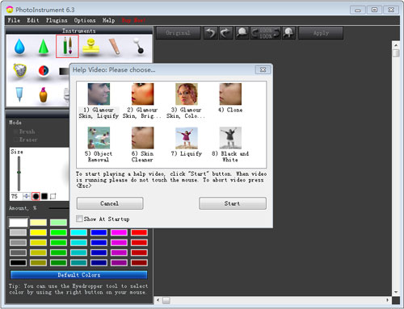This screenshot has width=404, height=309.
Task: Select the orange perfume bottle instrument
Action: point(43,95)
